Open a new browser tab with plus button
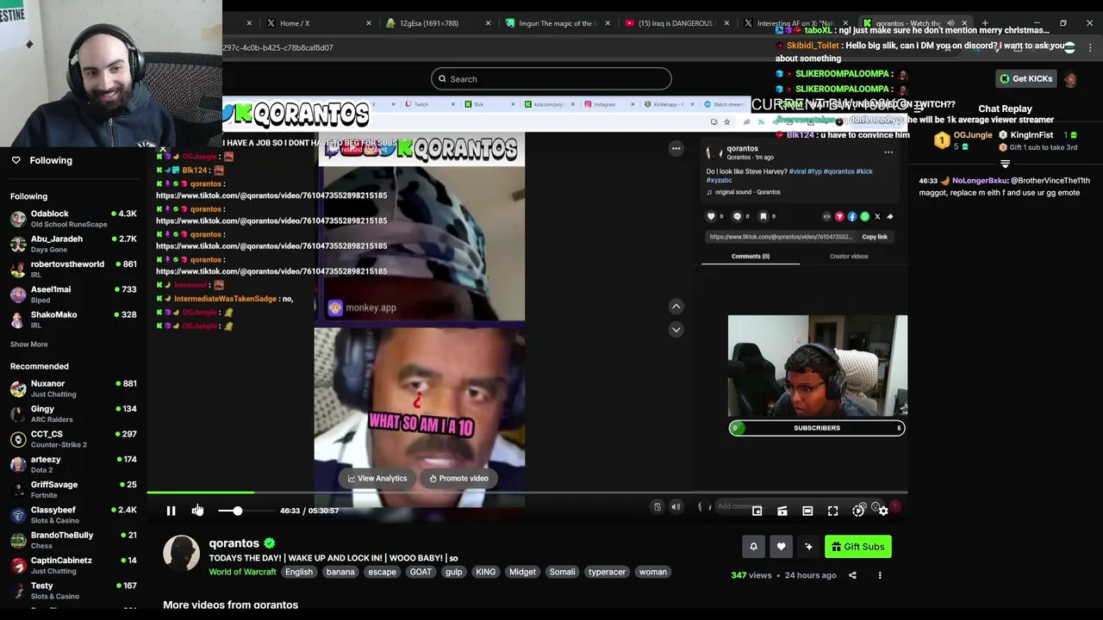 click(x=985, y=23)
